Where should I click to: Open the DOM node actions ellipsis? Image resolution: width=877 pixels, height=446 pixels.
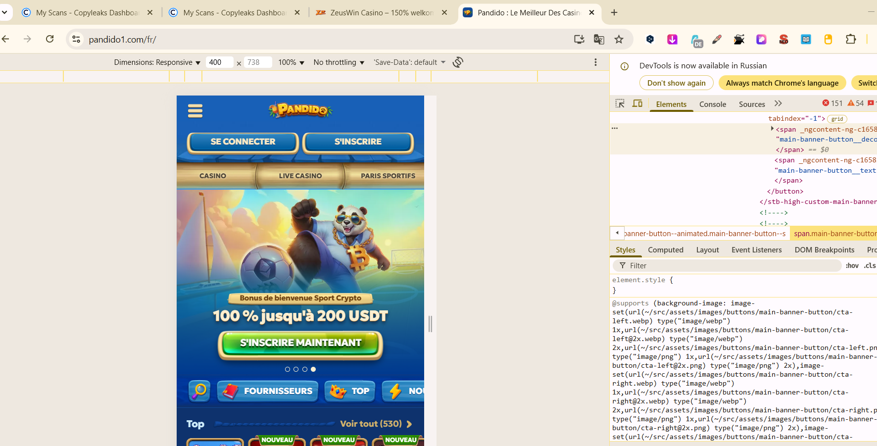point(615,128)
